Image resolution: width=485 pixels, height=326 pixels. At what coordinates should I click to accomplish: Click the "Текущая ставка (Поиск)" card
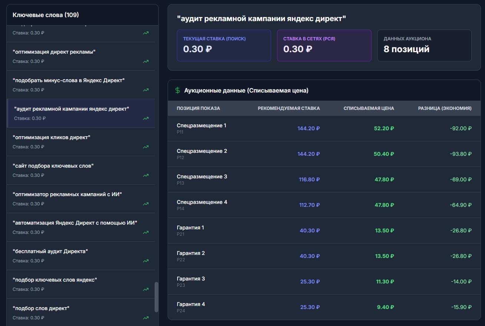[x=224, y=46]
